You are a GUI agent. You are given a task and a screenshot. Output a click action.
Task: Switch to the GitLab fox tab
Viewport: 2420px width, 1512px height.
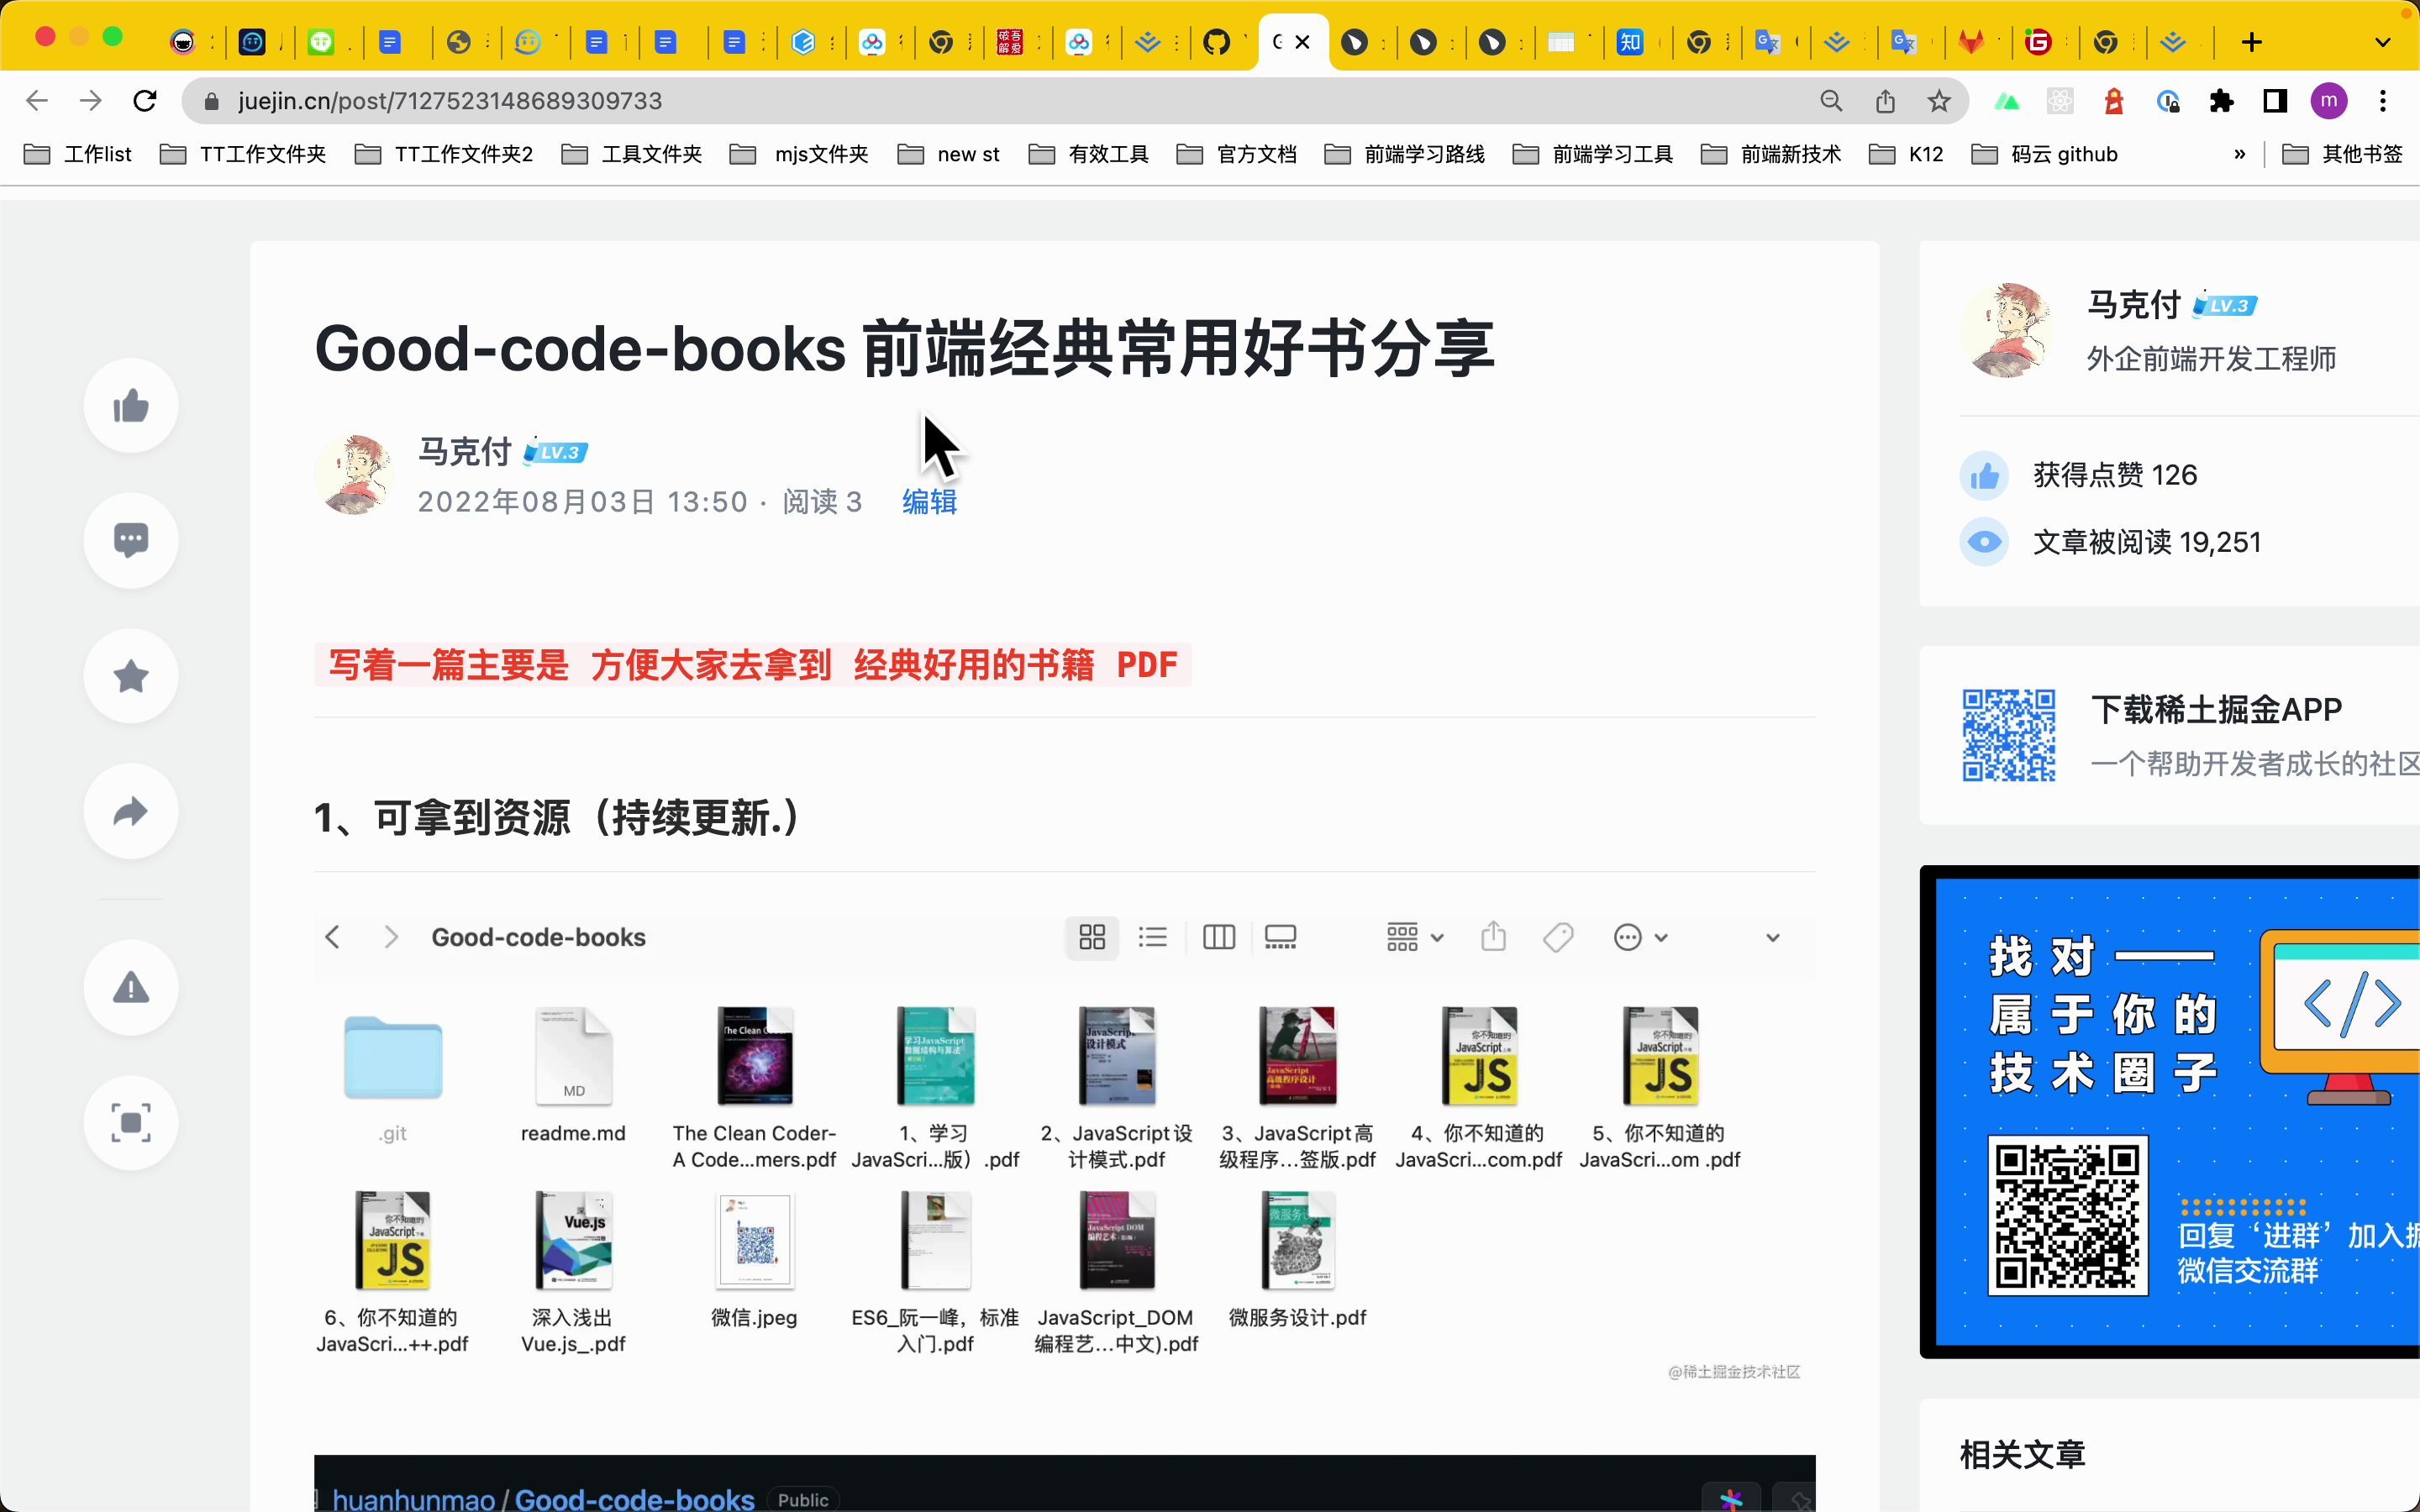click(x=1971, y=42)
